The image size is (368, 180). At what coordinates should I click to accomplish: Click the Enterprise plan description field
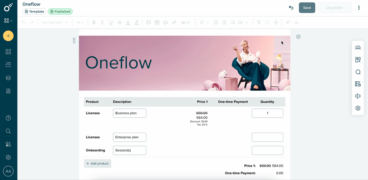[x=129, y=137]
